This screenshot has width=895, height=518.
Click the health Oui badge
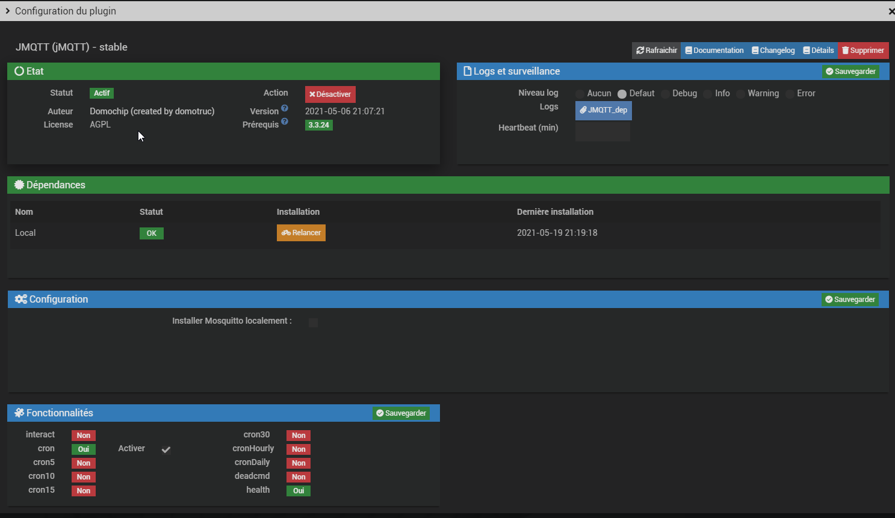pyautogui.click(x=299, y=491)
